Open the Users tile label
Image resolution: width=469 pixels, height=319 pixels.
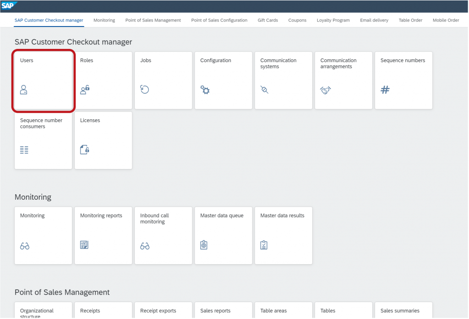point(27,60)
